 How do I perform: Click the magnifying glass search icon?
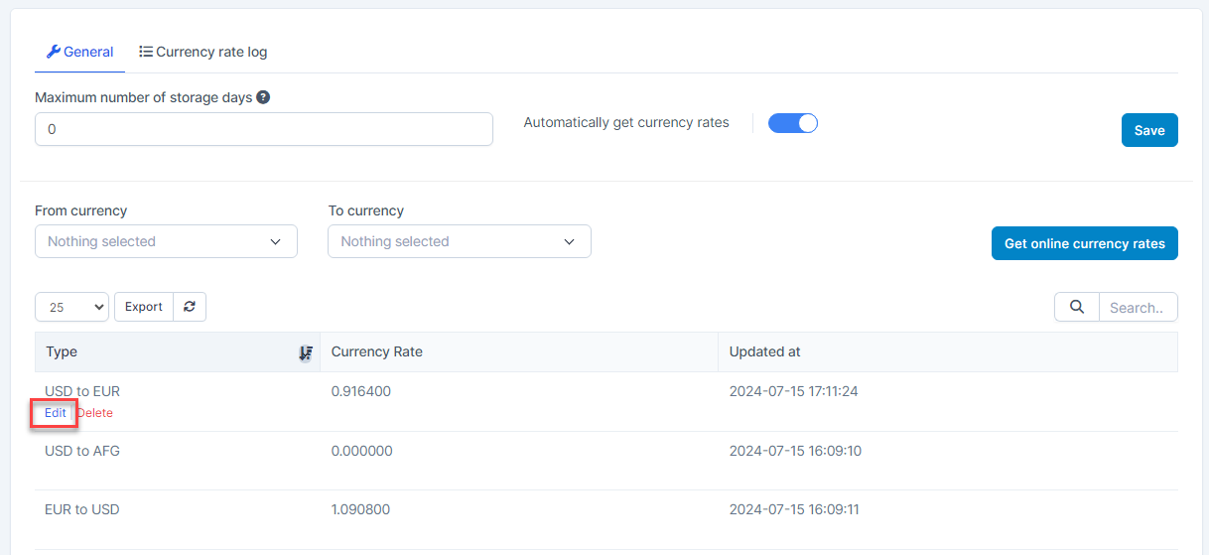tap(1076, 308)
